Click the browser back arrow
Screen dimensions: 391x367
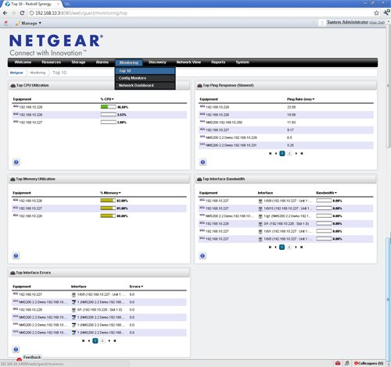click(x=5, y=13)
